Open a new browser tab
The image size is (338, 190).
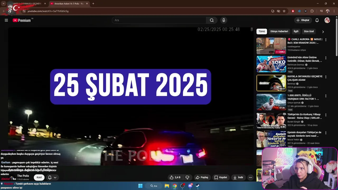click(x=93, y=4)
